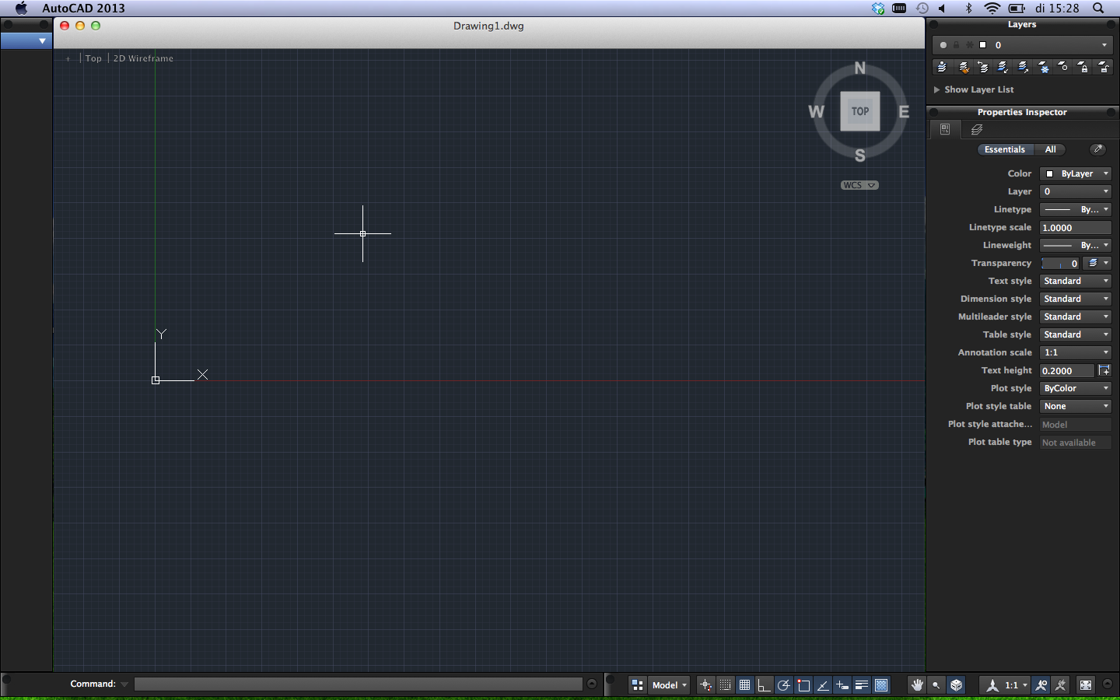The image size is (1120, 700).
Task: Open the AutoCAD 2013 application menu
Action: [83, 8]
